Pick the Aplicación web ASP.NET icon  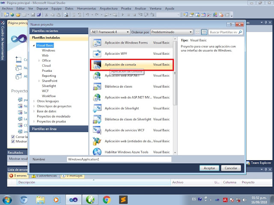point(97,76)
